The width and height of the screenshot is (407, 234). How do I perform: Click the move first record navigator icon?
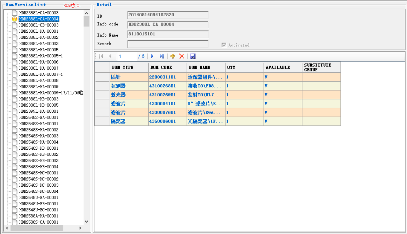point(101,56)
